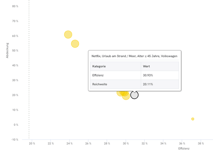
Task: Click the -10 % label on y-axis
Action: [x=15, y=140]
